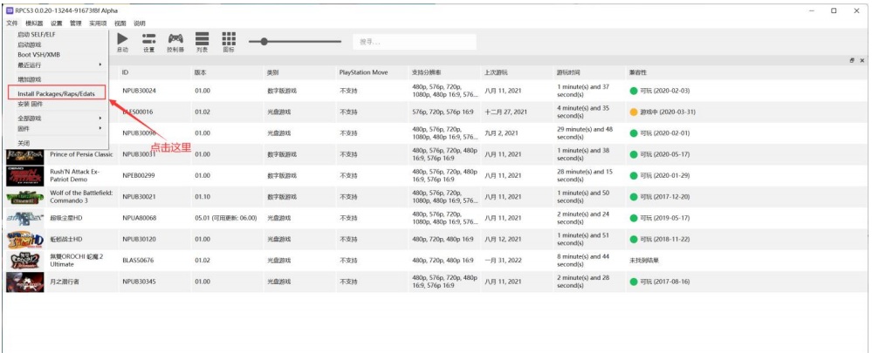Screen dimensions: 872x353
Task: Click the 启动 play toolbar icon
Action: pyautogui.click(x=122, y=41)
